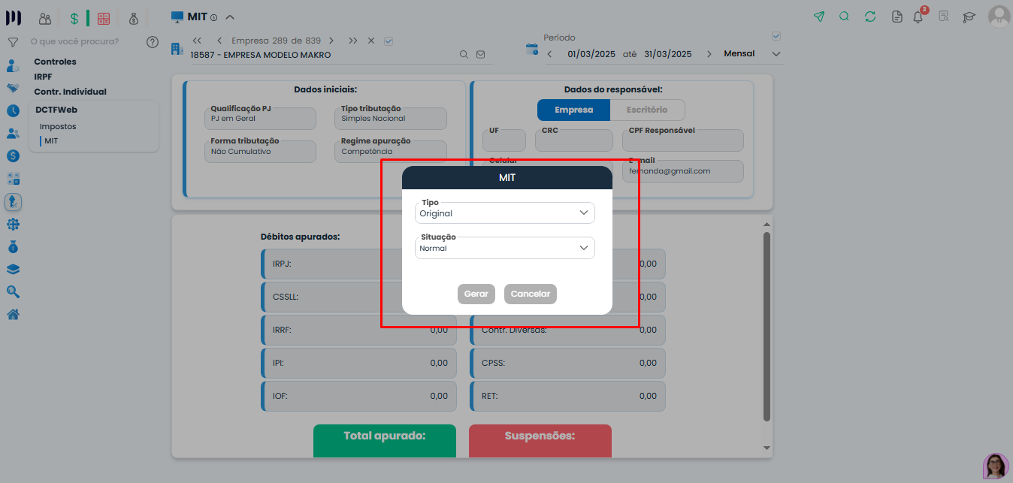This screenshot has height=483, width=1013.
Task: Click the green refresh sync icon
Action: coord(870,17)
